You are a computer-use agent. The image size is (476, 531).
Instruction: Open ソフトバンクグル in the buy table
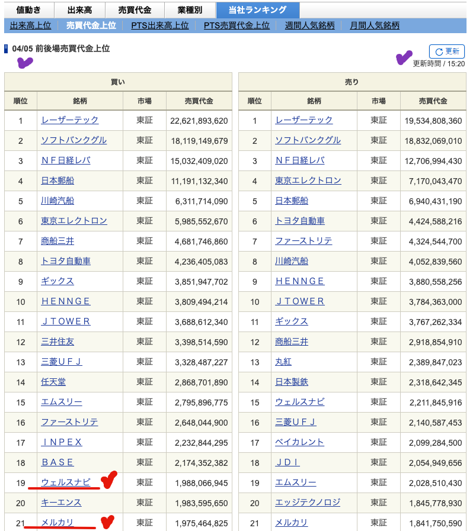tap(74, 140)
